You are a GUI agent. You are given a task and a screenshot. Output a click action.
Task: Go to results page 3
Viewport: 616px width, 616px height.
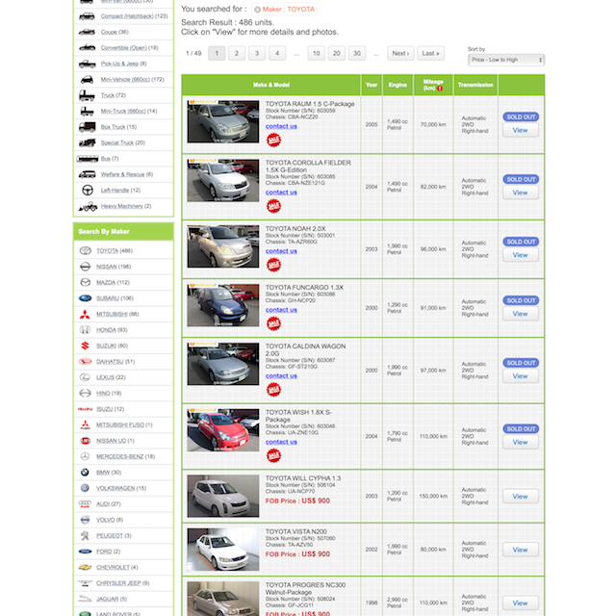pyautogui.click(x=257, y=54)
